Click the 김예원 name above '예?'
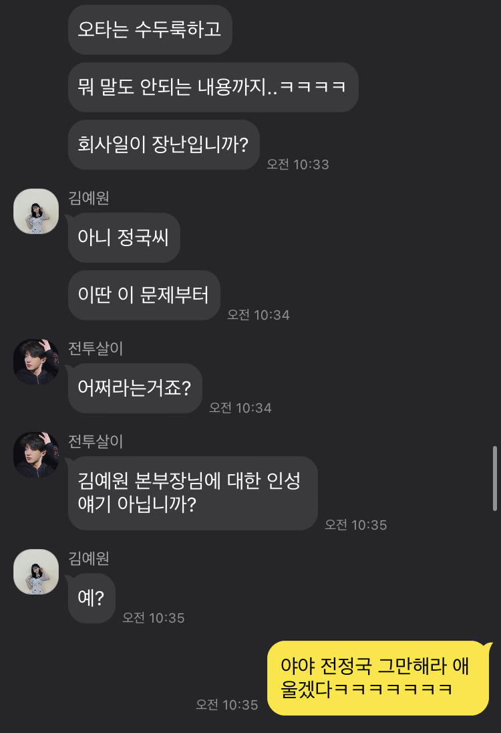Image resolution: width=501 pixels, height=733 pixels. [x=89, y=558]
